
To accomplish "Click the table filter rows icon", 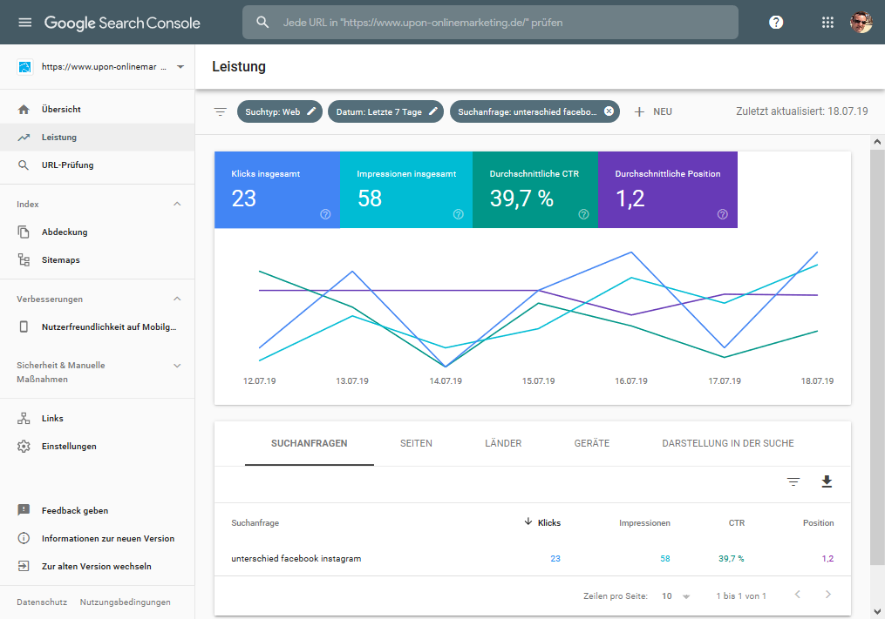I will point(793,481).
